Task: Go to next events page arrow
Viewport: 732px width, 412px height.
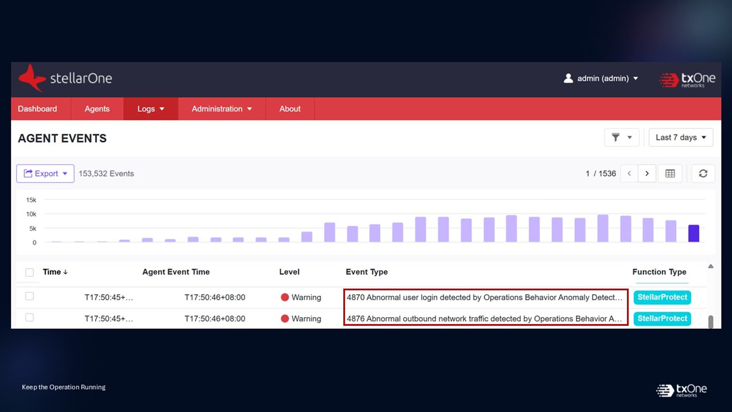Action: pyautogui.click(x=647, y=174)
